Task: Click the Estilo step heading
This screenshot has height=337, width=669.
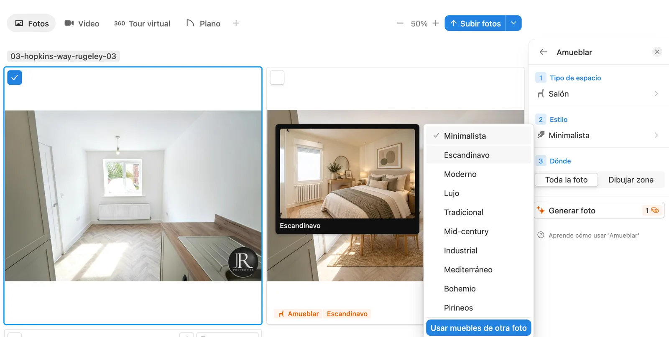Action: [558, 119]
